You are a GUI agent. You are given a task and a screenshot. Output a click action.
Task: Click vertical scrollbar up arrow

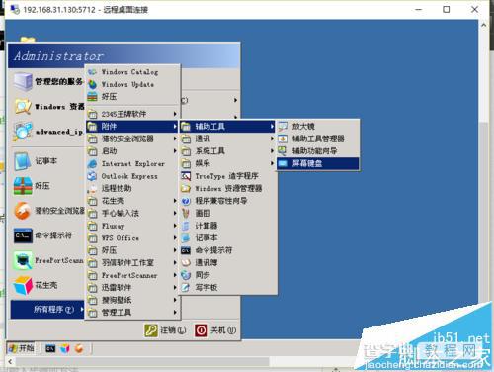coord(483,25)
